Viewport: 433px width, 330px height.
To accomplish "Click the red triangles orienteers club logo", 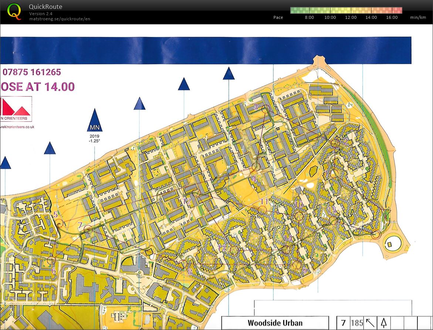I will pyautogui.click(x=16, y=109).
